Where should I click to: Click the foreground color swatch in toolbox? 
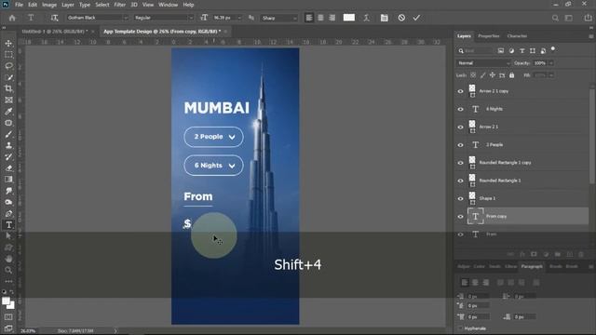(x=6, y=301)
